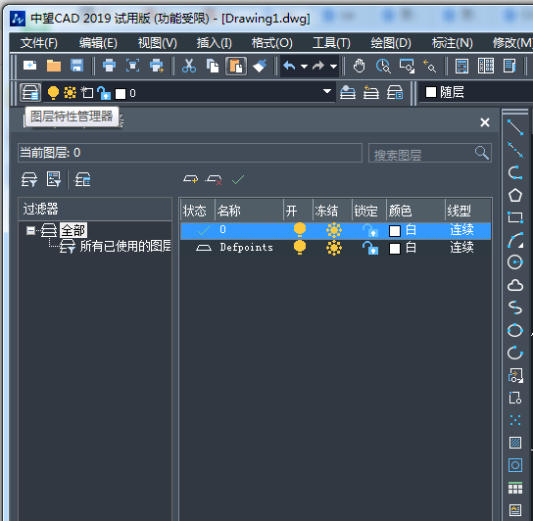Click the Cut scissors icon

point(189,66)
